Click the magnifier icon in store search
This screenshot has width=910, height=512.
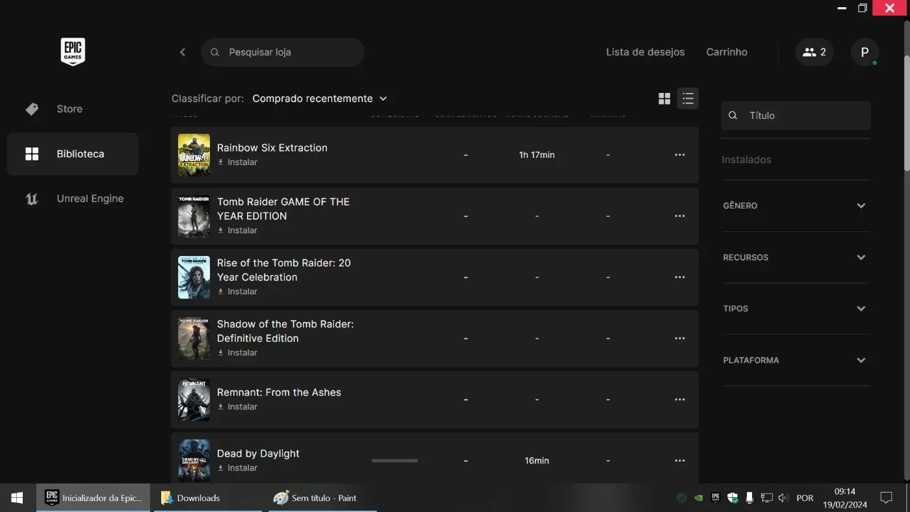pos(215,52)
